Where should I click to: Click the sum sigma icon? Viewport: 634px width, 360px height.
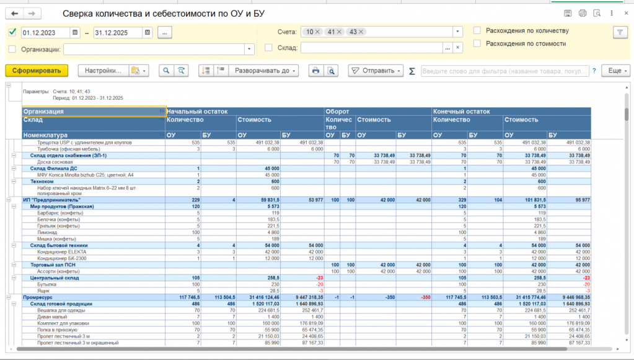pyautogui.click(x=412, y=71)
